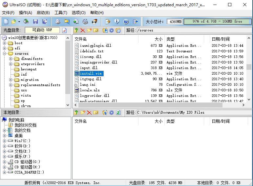Click Extract icon in disc pane
Image resolution: width=253 pixels, height=186 pixels.
pyautogui.click(x=105, y=30)
